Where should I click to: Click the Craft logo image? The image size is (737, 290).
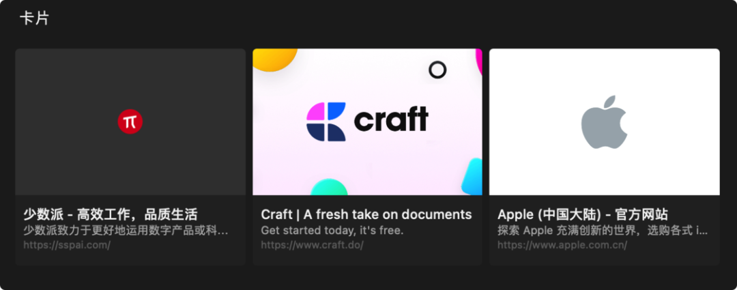(x=367, y=121)
